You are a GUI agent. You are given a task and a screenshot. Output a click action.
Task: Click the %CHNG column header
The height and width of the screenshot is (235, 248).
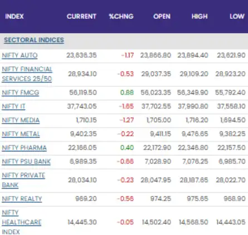tap(121, 16)
